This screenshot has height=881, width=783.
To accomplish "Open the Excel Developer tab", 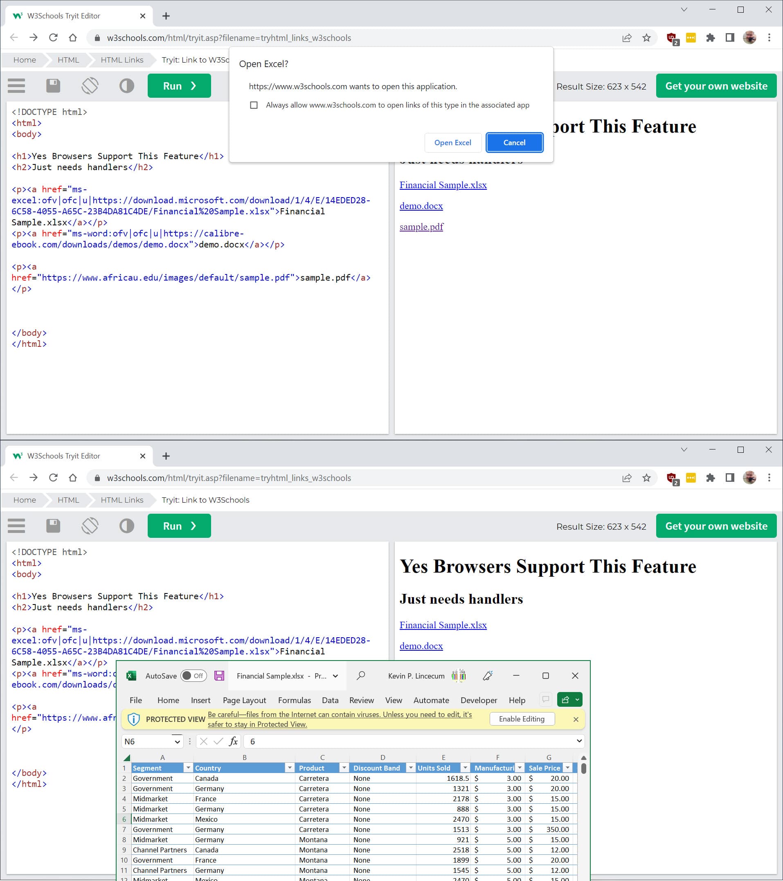I will pyautogui.click(x=479, y=700).
